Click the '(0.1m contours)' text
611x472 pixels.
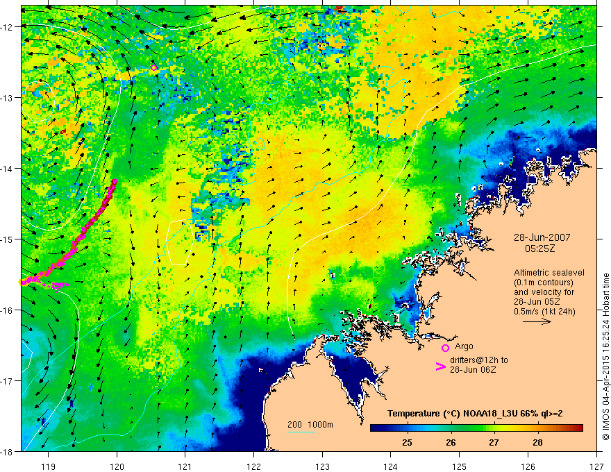(x=544, y=283)
